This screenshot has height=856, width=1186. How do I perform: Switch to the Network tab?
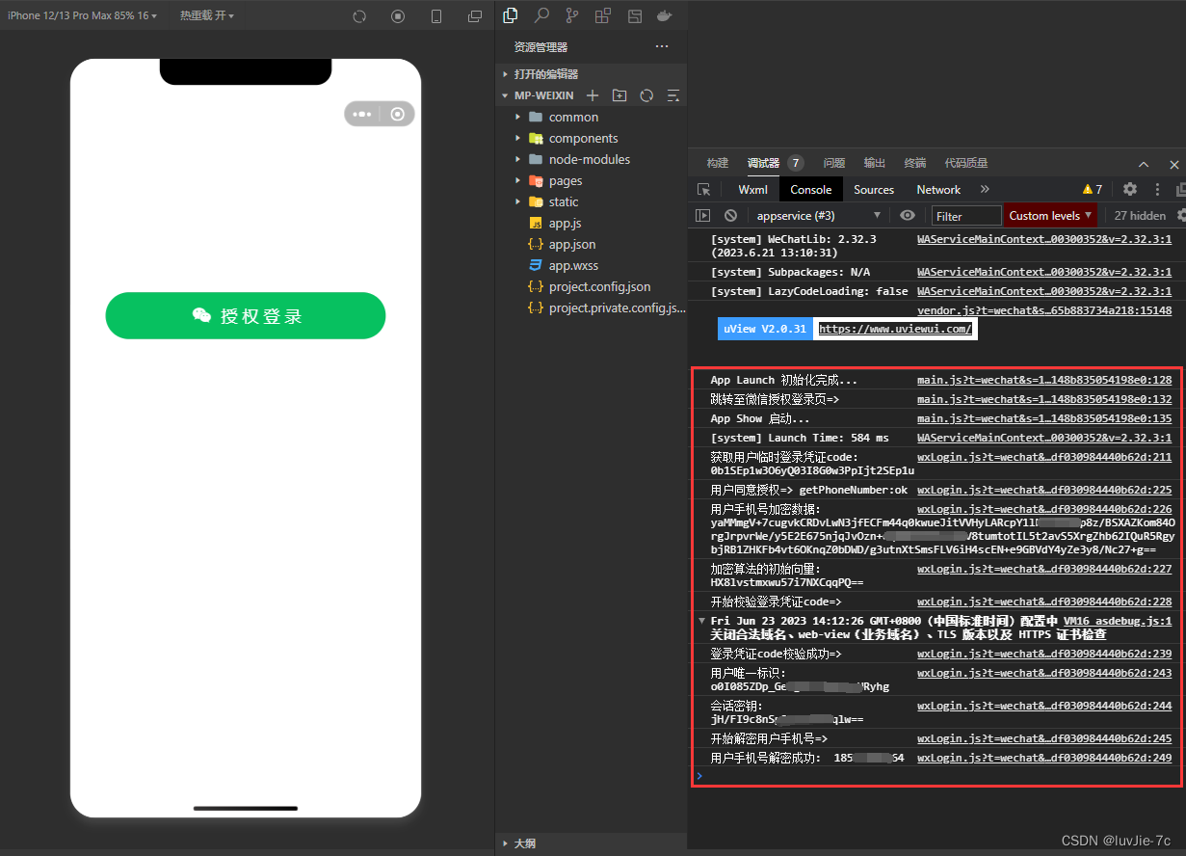pyautogui.click(x=937, y=189)
